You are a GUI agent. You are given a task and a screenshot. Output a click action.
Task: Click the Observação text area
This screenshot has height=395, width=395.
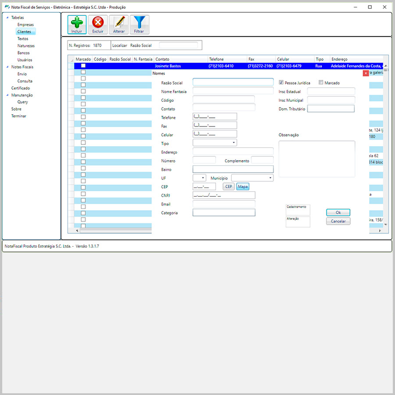pyautogui.click(x=316, y=159)
